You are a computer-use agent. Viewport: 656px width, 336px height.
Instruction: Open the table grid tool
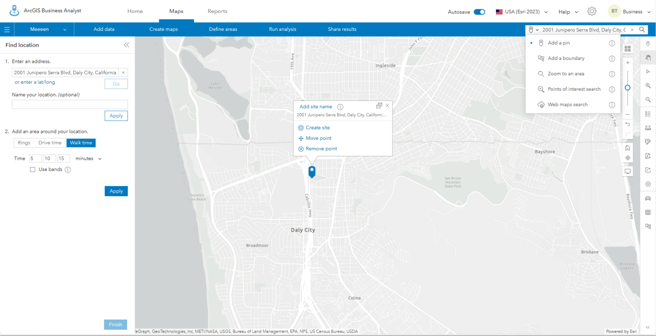point(648,212)
